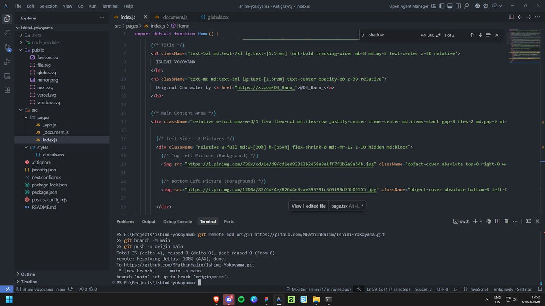Open the File menu

[18, 6]
